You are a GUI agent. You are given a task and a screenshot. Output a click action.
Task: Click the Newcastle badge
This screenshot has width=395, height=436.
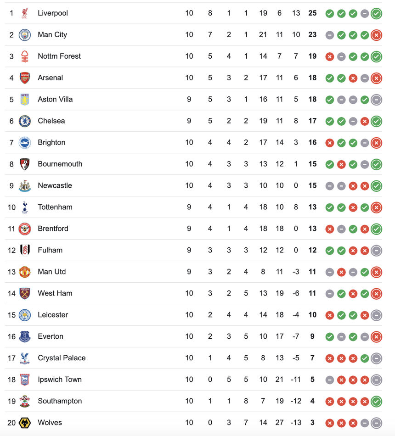coord(25,185)
